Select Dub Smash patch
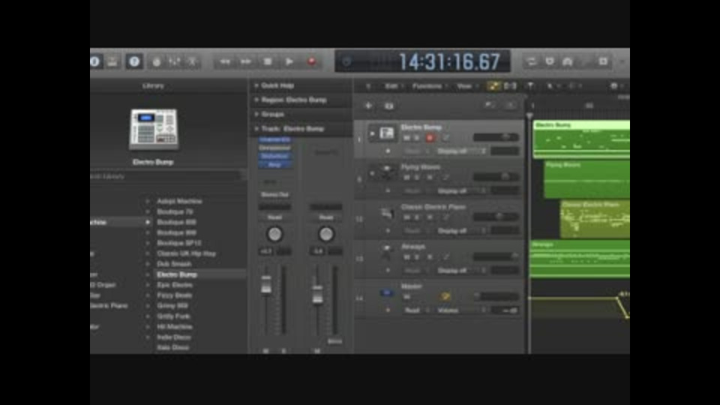This screenshot has width=720, height=405. (x=174, y=264)
